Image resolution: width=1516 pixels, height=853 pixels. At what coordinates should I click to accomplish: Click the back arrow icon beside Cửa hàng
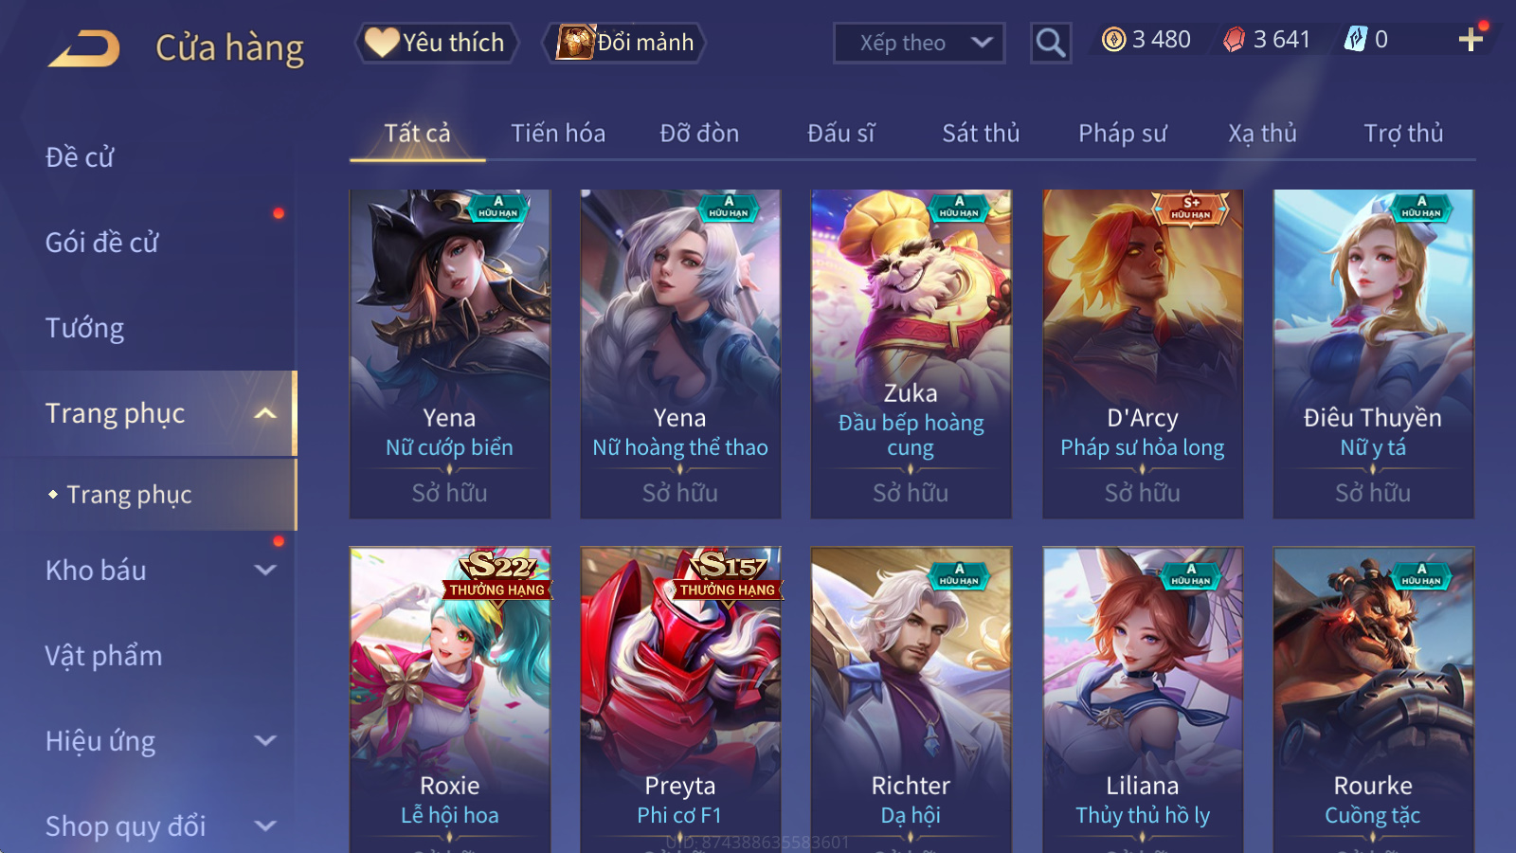click(x=84, y=48)
